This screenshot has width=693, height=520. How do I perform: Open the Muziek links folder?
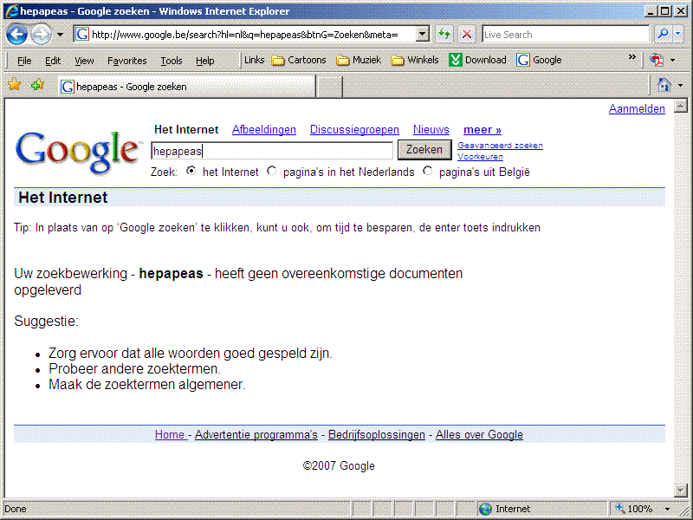pos(359,60)
